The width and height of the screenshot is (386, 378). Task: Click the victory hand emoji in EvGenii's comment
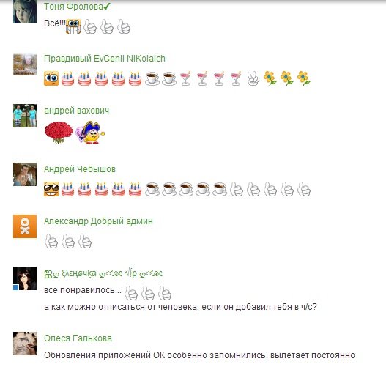(x=253, y=78)
